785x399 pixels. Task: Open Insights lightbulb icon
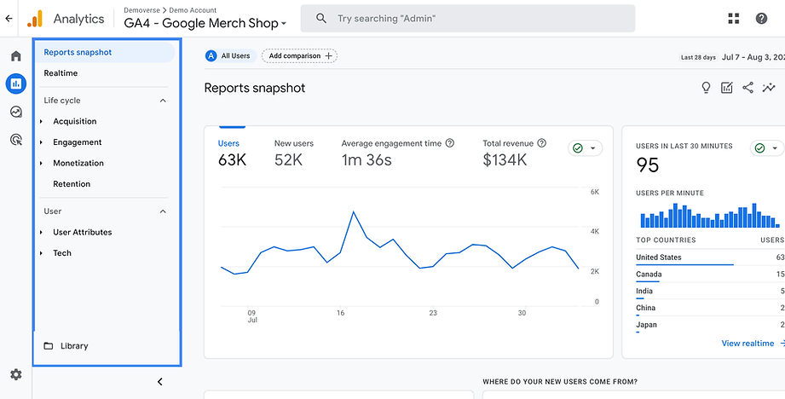pyautogui.click(x=706, y=88)
